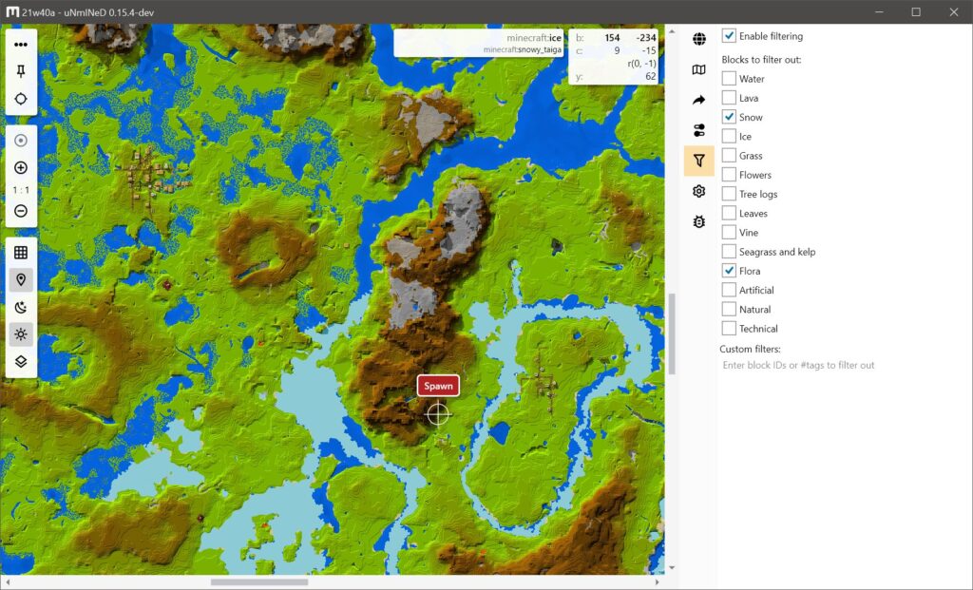Viewport: 973px width, 590px height.
Task: Zoom out with the minus icon
Action: [21, 211]
